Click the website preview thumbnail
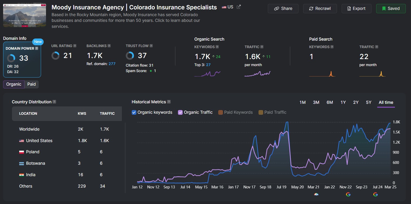Image resolution: width=411 pixels, height=204 pixels. (24, 15)
